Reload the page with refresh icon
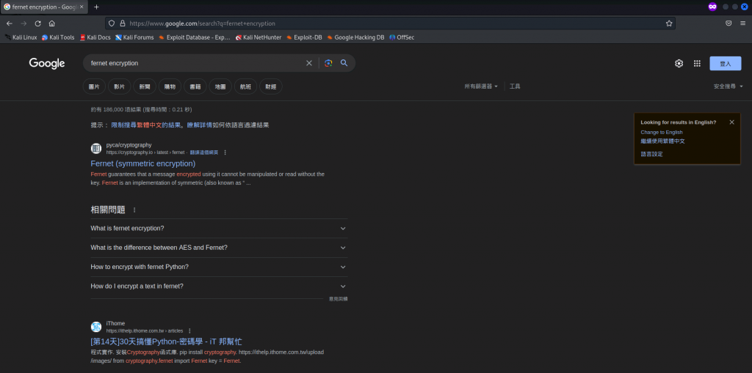The image size is (752, 373). [x=37, y=23]
